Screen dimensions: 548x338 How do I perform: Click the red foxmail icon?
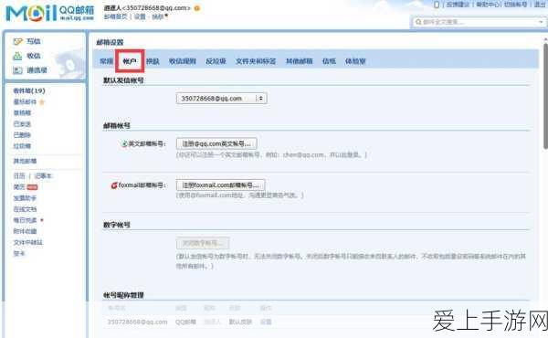click(114, 185)
